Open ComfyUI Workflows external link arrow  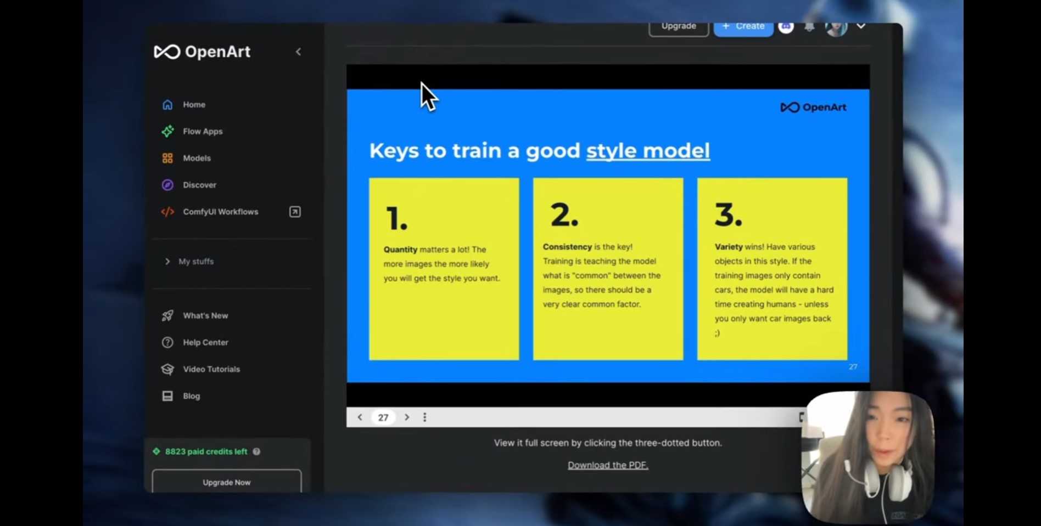click(295, 212)
